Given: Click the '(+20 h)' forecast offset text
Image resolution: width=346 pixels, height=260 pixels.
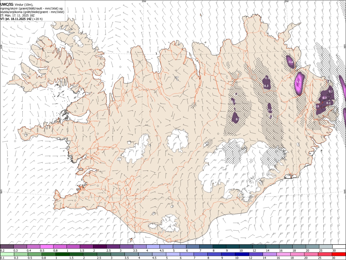Looking at the screenshot, I should 37,19.
